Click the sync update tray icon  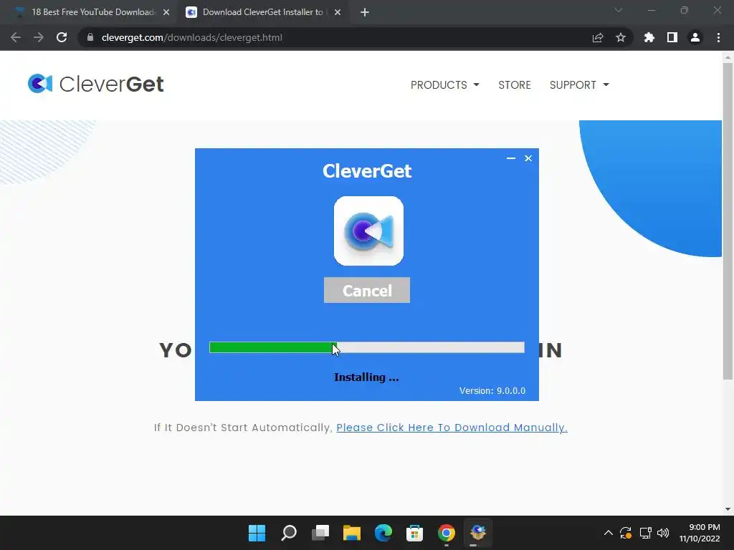click(626, 533)
